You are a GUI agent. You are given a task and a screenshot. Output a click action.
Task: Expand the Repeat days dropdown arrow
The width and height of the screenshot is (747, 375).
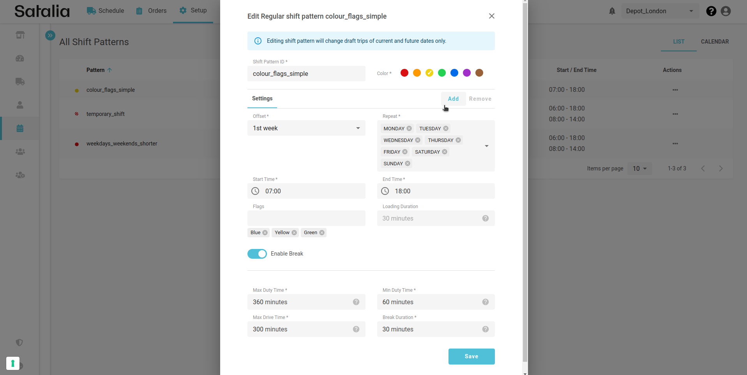487,146
